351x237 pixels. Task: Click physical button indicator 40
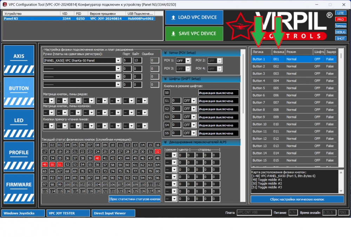pyautogui.click(x=97, y=158)
